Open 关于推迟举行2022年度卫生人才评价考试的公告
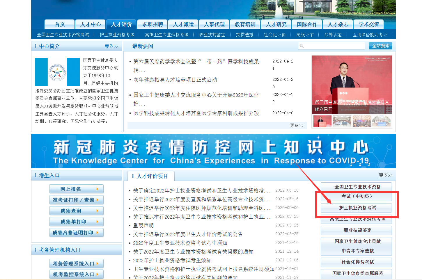 pos(188,234)
